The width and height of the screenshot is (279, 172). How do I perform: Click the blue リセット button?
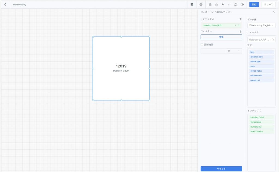point(221,169)
